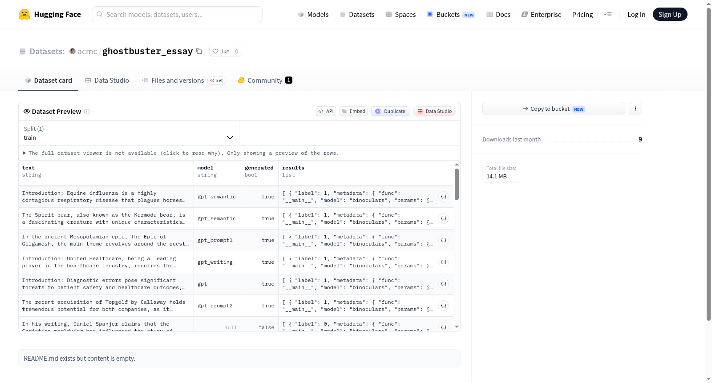Open the info icon beside Dataset Preview
The width and height of the screenshot is (712, 383).
(87, 112)
